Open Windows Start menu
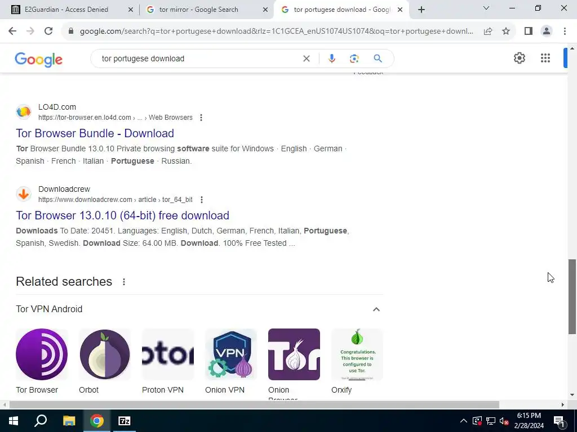577x432 pixels. pos(14,421)
